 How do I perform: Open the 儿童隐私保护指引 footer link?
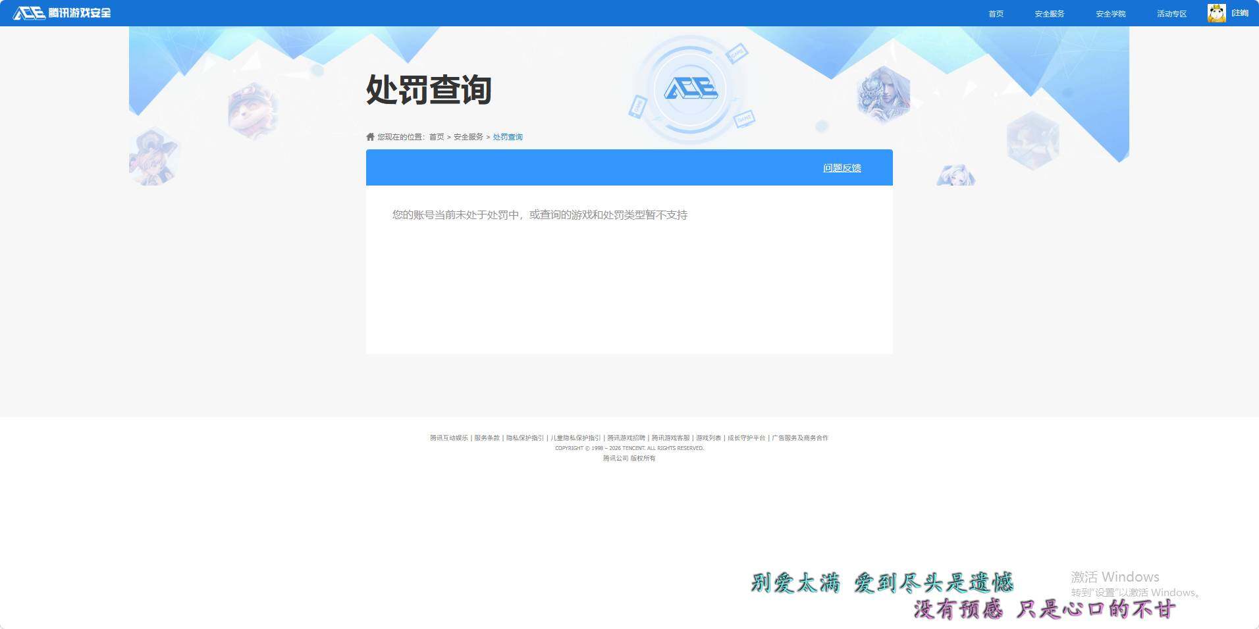pyautogui.click(x=576, y=438)
